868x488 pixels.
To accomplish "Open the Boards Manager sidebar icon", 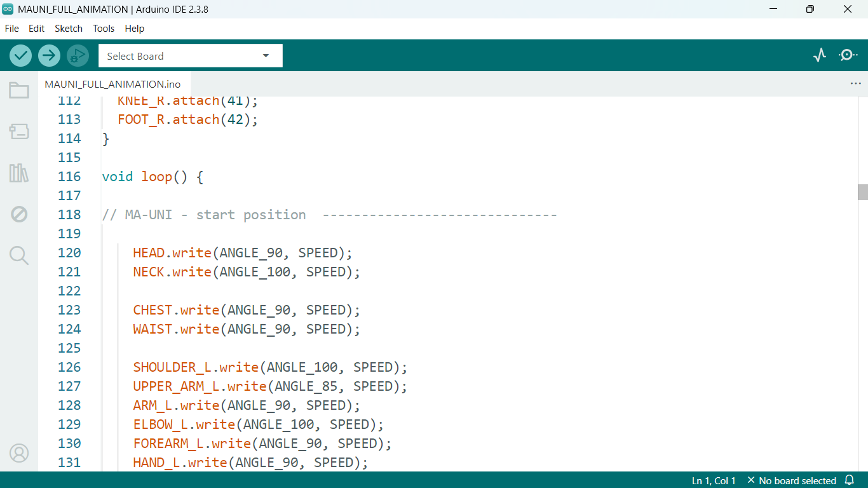I will 19,132.
